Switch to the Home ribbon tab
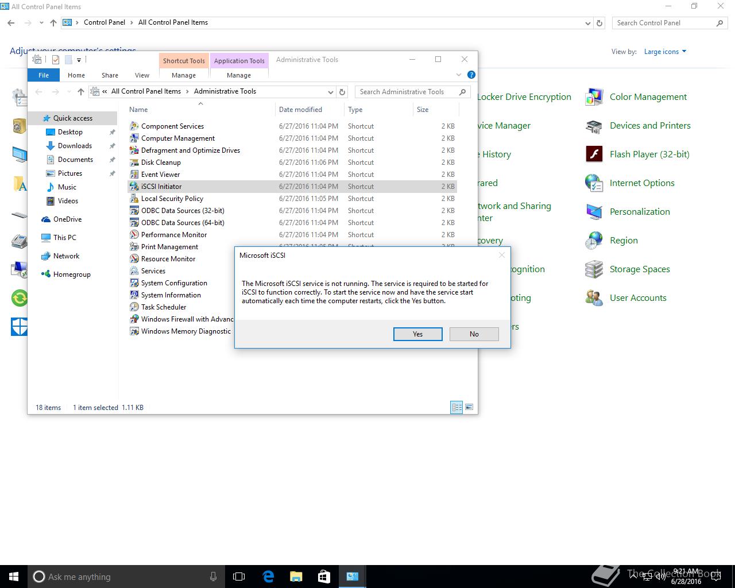Screen dimensions: 735x588 [x=76, y=75]
